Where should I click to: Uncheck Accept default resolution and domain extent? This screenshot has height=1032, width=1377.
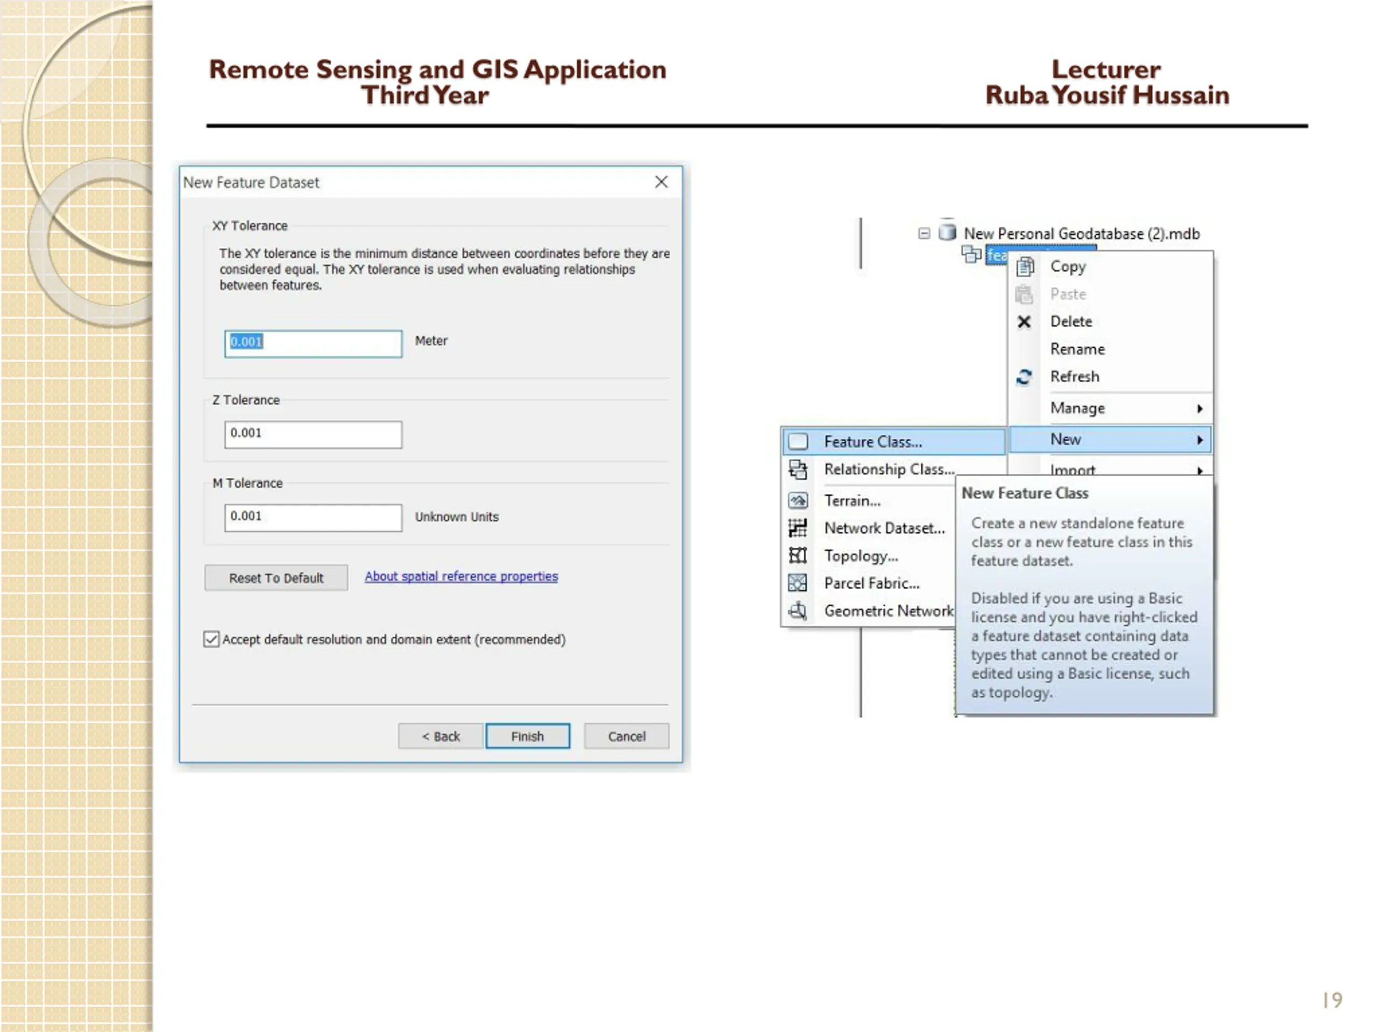pos(211,640)
